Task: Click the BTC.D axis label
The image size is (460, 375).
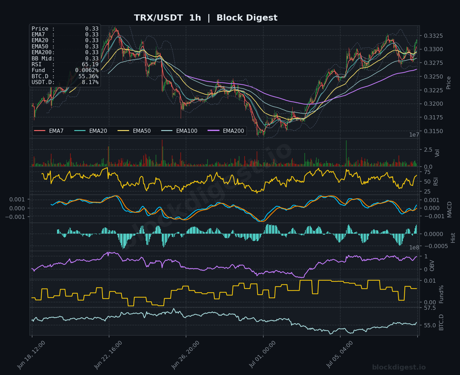Action: pyautogui.click(x=441, y=323)
